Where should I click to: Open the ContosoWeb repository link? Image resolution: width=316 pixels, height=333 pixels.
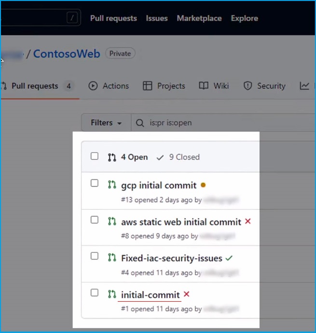[x=67, y=54]
